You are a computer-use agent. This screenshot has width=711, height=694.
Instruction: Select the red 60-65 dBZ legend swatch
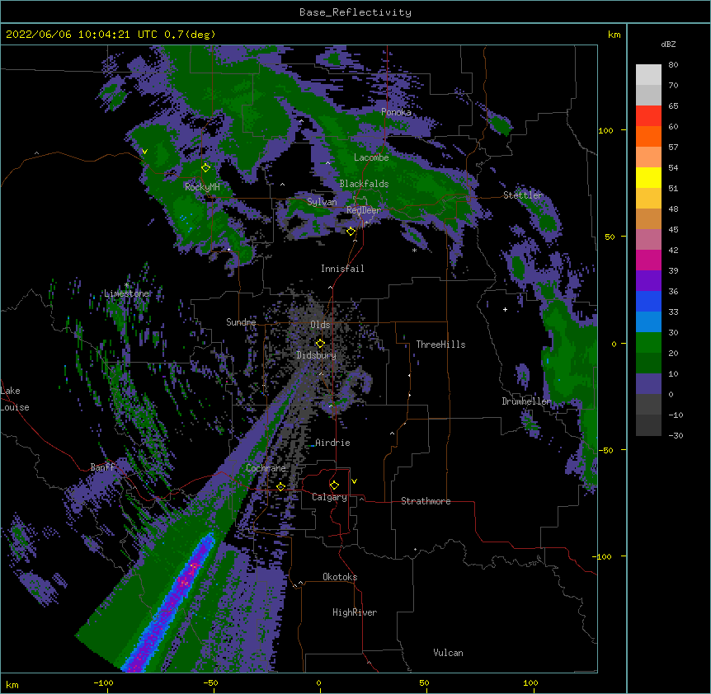(648, 115)
